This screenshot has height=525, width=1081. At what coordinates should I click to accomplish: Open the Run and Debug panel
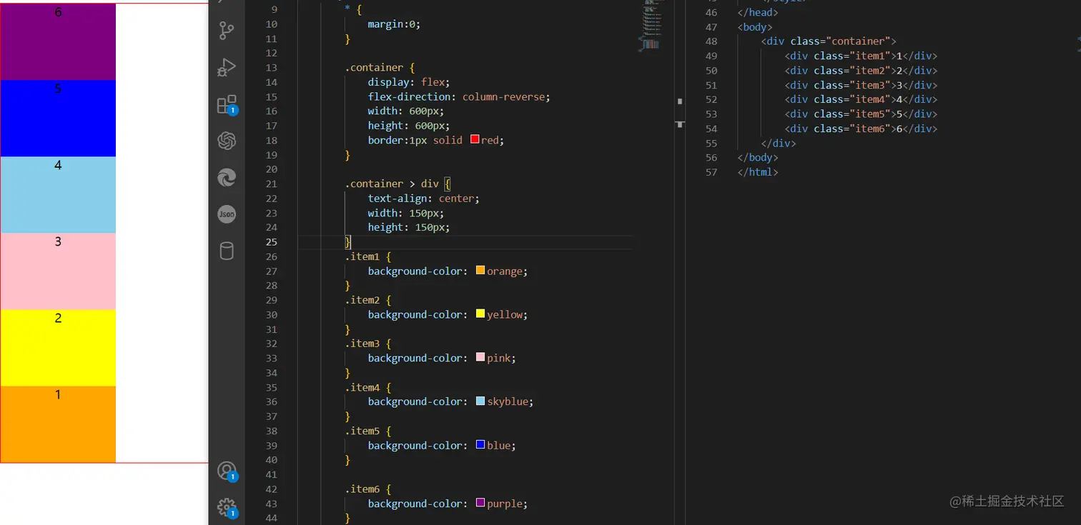[227, 68]
